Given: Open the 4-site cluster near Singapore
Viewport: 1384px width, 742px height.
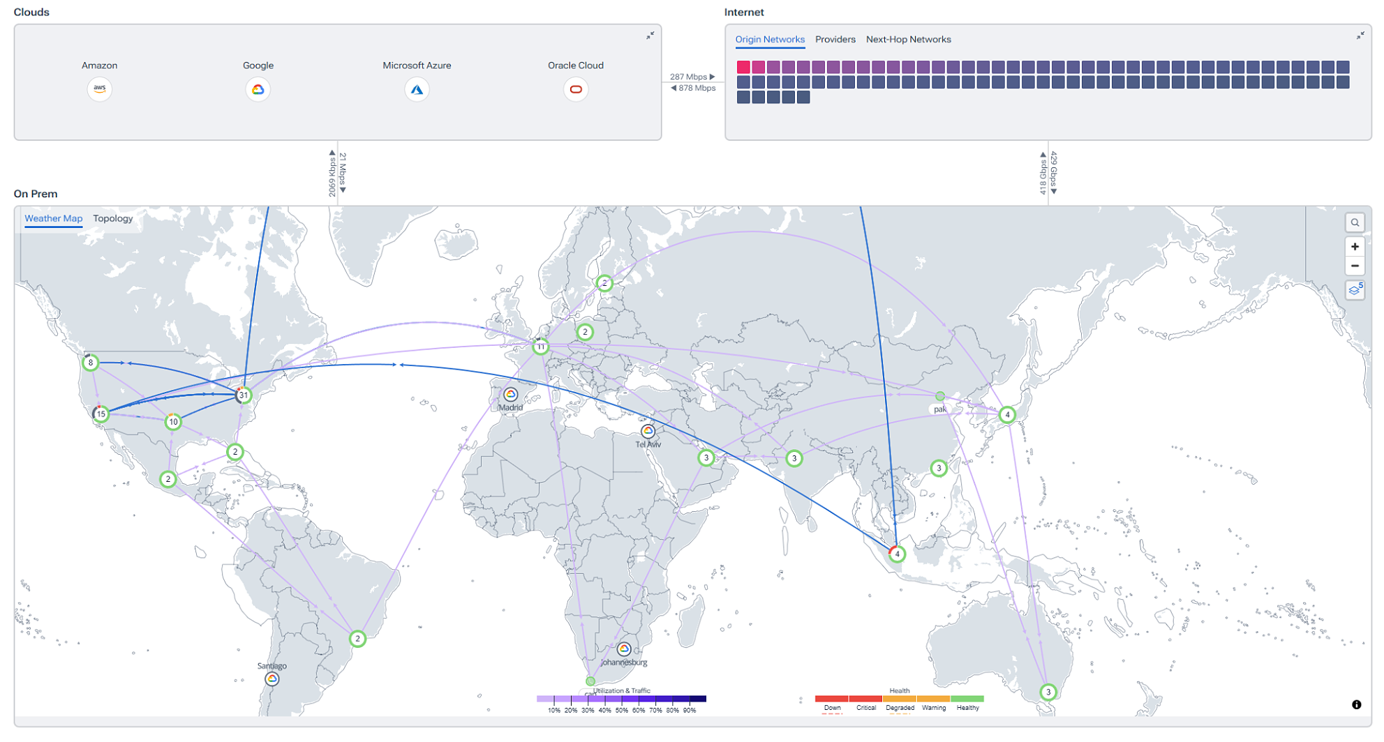Looking at the screenshot, I should [897, 554].
